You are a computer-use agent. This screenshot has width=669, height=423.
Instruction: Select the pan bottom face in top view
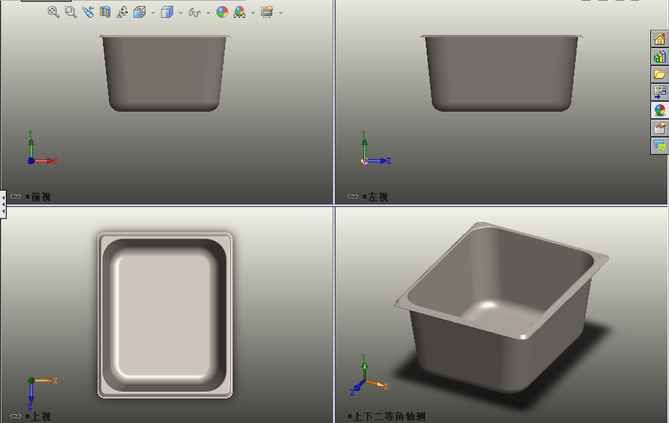click(165, 315)
